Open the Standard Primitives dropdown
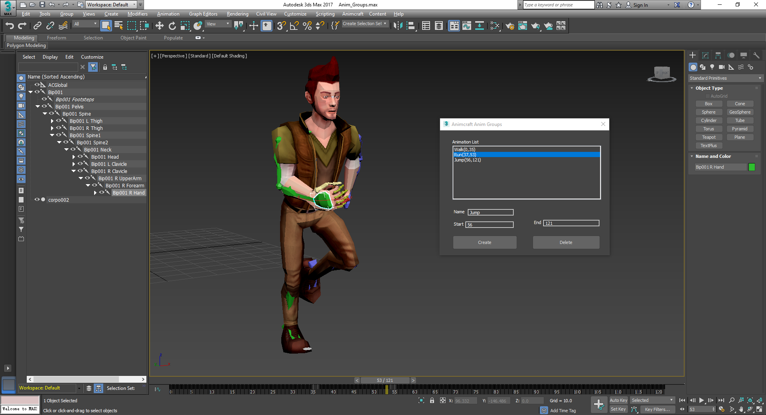Image resolution: width=766 pixels, height=415 pixels. (x=725, y=78)
